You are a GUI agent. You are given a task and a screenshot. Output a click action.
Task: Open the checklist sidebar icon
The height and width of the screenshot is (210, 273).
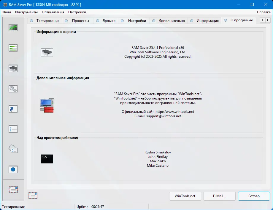coord(13,129)
